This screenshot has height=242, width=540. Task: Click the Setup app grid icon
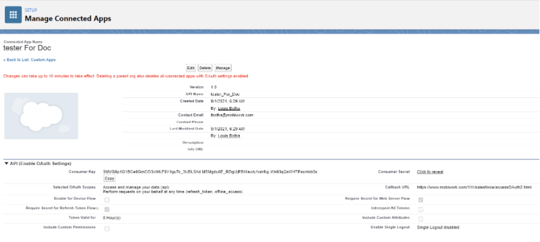tap(13, 15)
